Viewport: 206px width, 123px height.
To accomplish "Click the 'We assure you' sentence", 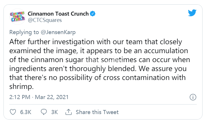I will (x=163, y=69).
